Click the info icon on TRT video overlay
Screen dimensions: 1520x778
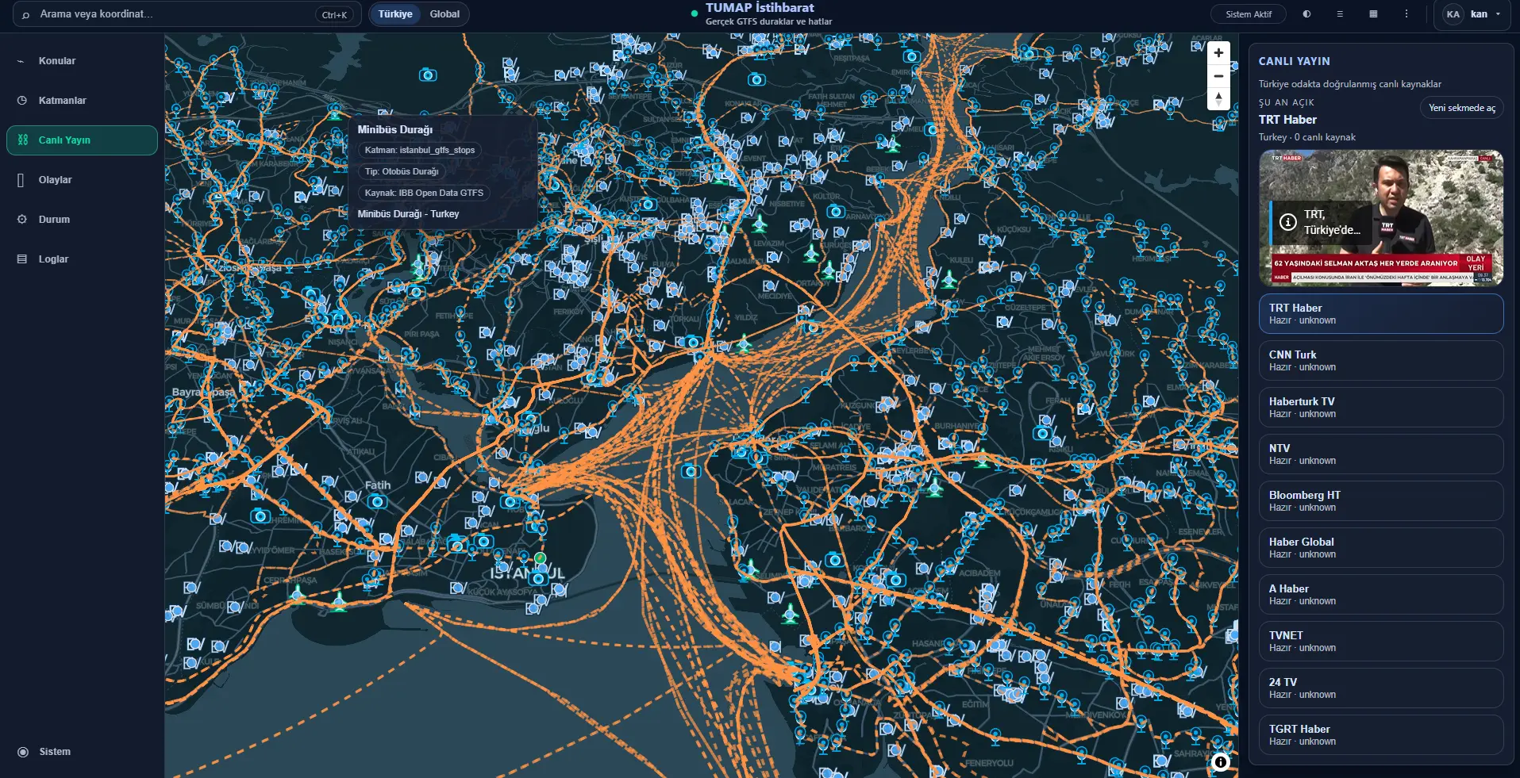coord(1288,222)
